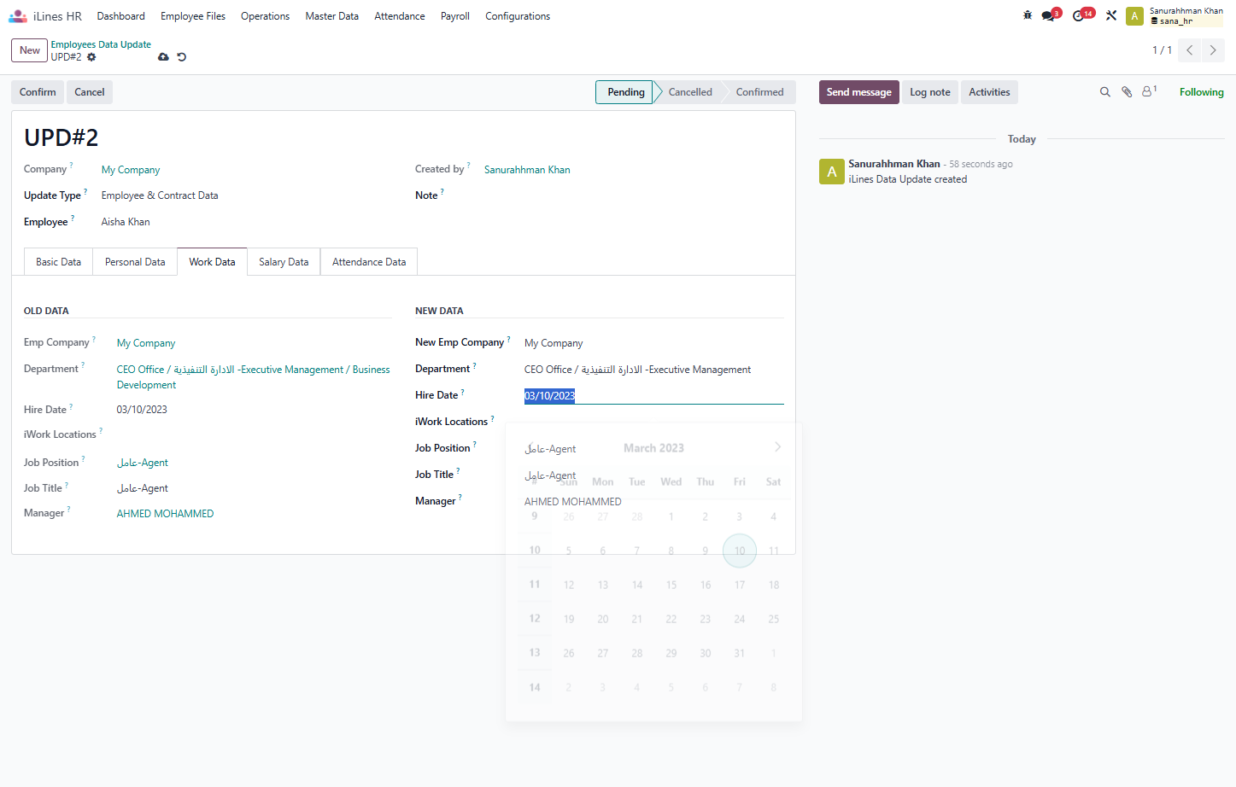1236x787 pixels.
Task: Select day 17 in March 2023 calendar
Action: point(740,585)
